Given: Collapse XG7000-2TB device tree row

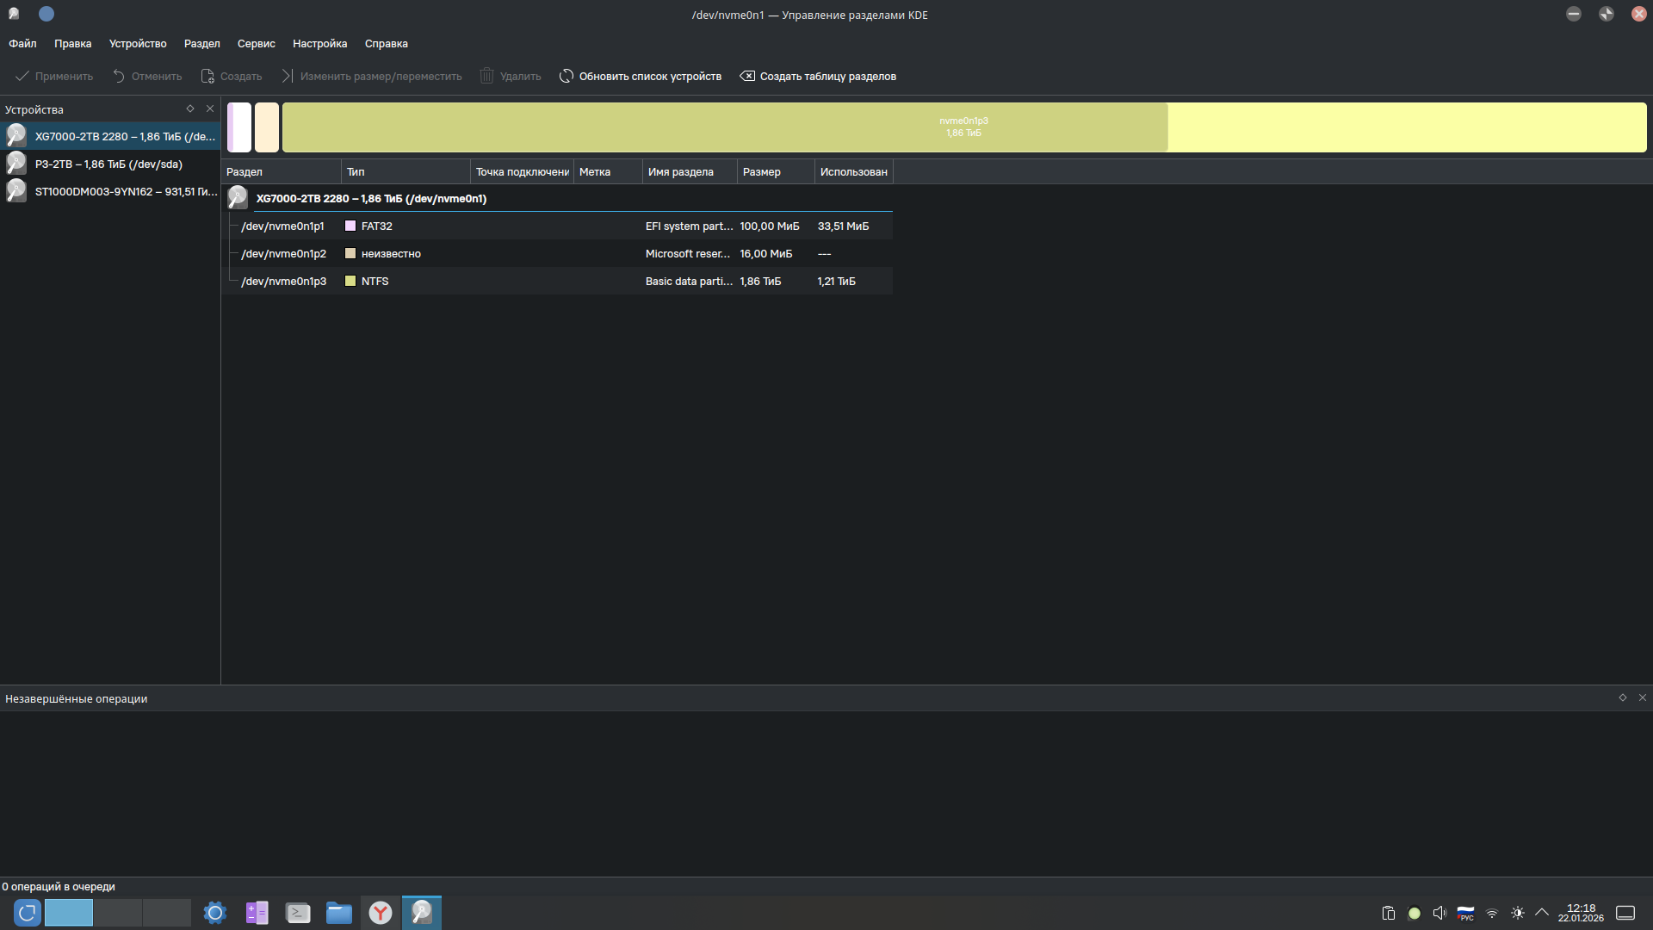Looking at the screenshot, I should [371, 199].
